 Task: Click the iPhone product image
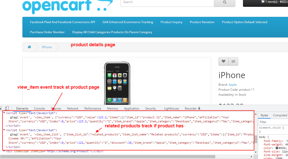[x=117, y=83]
